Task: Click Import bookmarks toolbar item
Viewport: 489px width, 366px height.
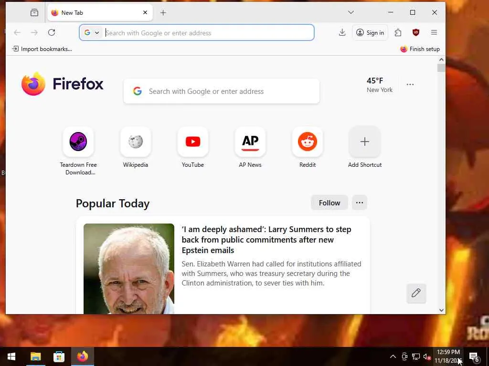Action: 42,49
